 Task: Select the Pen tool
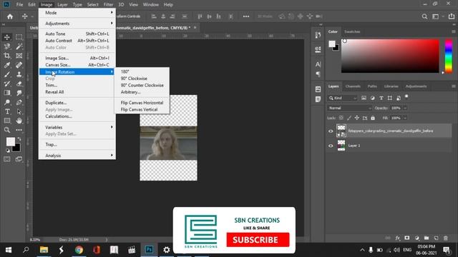pyautogui.click(x=19, y=102)
